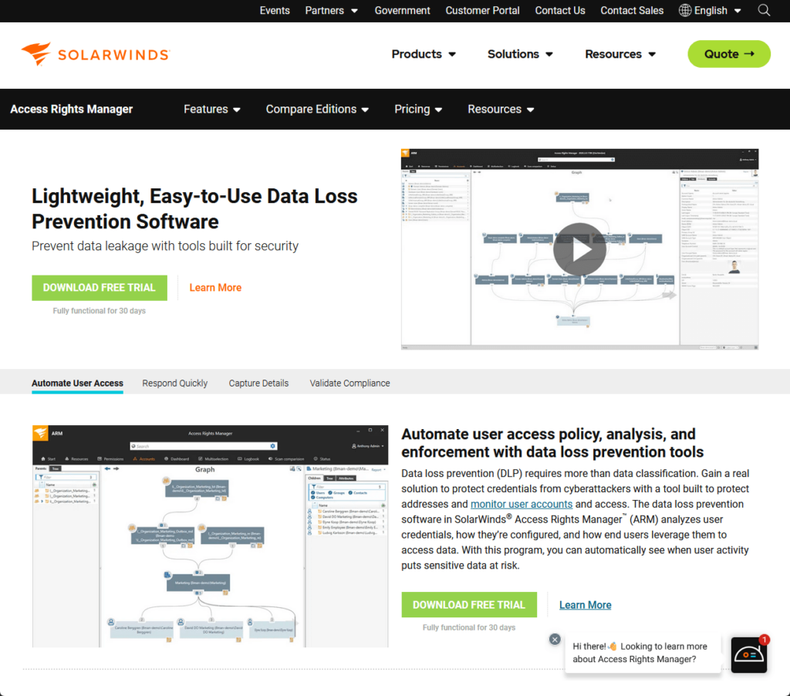Dismiss the chat popup with X
This screenshot has height=696, width=790.
pyautogui.click(x=555, y=639)
